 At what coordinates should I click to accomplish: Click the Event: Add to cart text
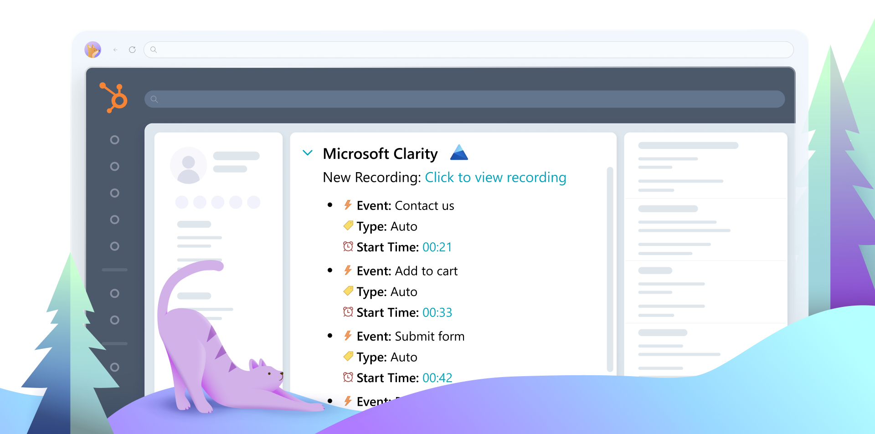pyautogui.click(x=407, y=271)
